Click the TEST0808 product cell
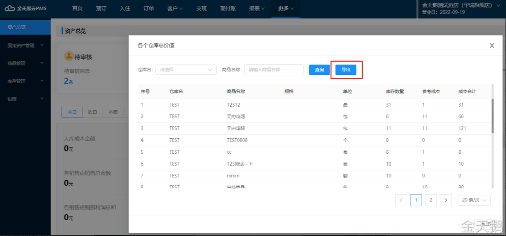 [237, 140]
